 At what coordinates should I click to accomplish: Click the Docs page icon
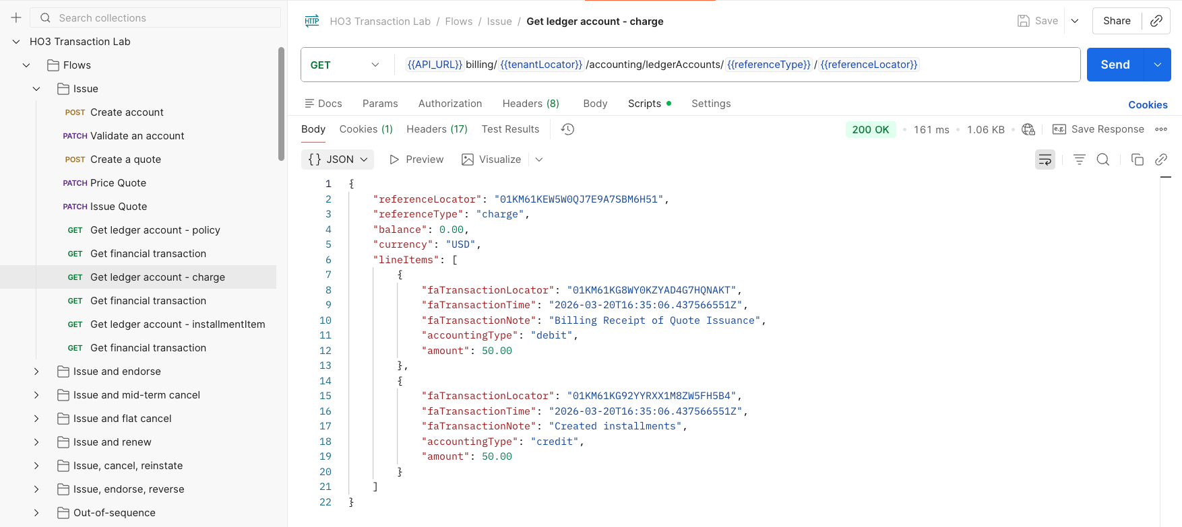(x=309, y=104)
